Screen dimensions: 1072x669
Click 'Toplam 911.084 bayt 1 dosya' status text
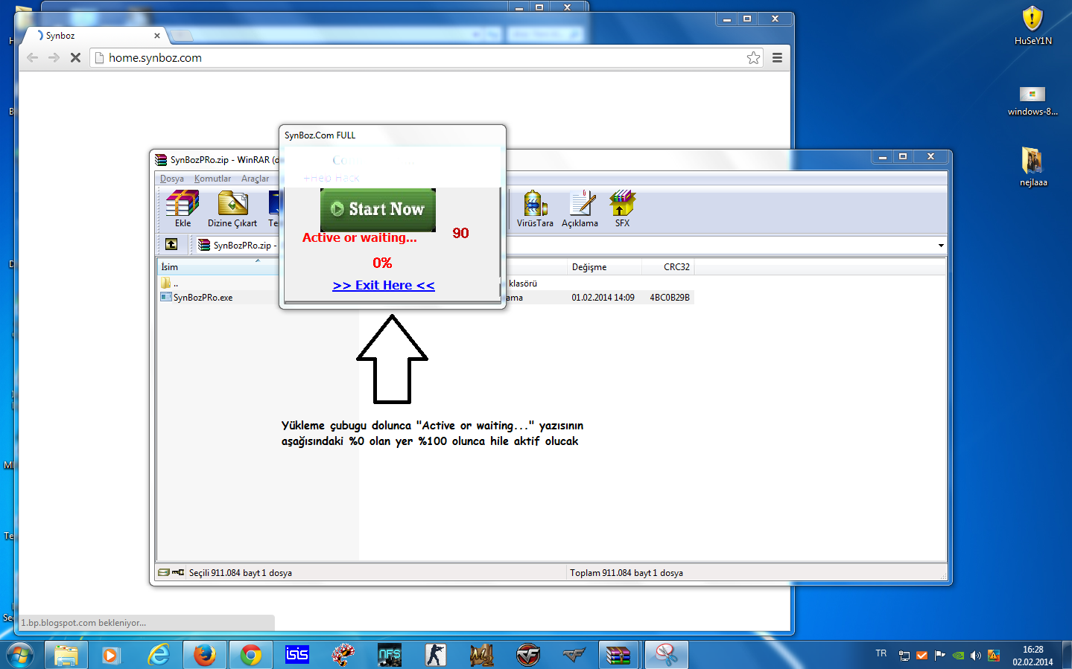[627, 573]
